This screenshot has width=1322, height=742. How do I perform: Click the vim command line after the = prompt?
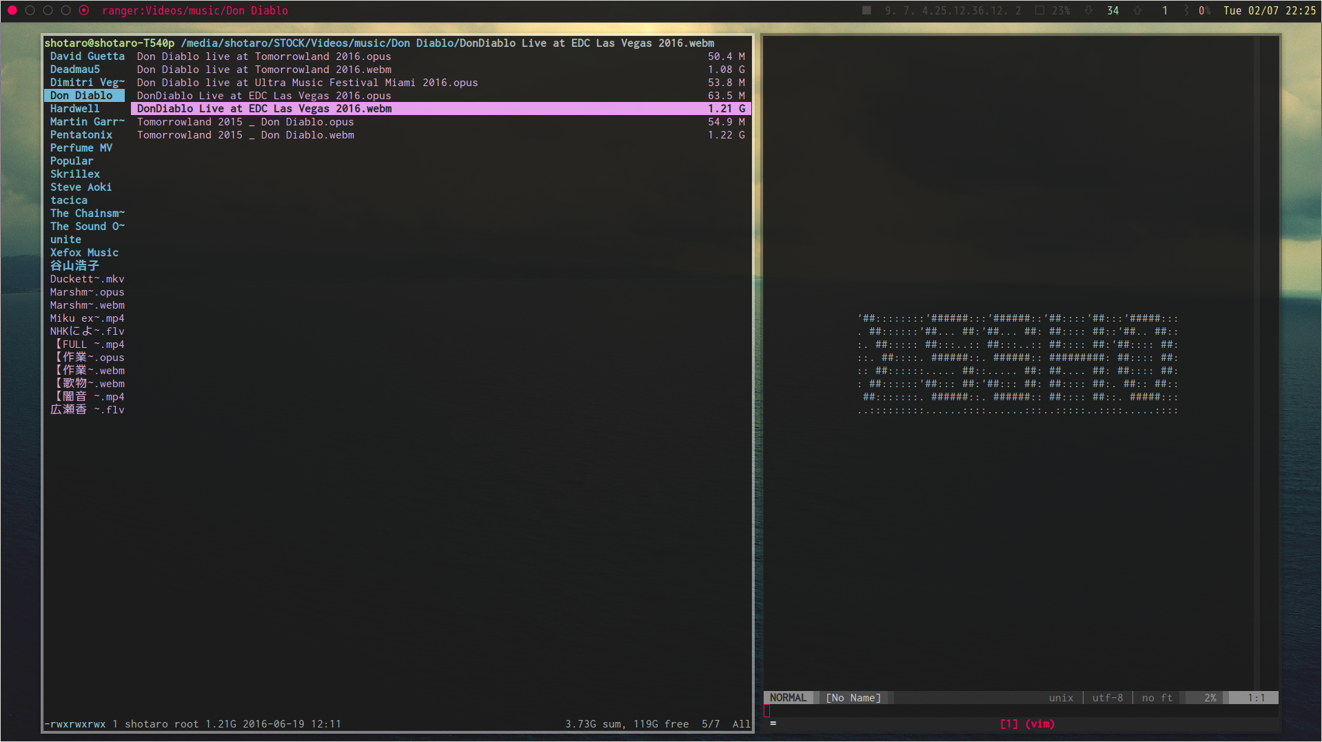tap(800, 723)
